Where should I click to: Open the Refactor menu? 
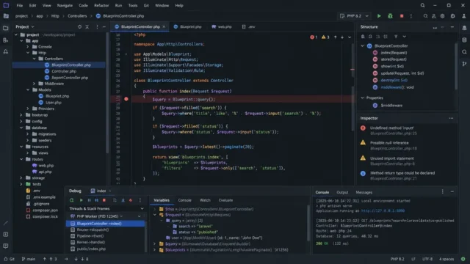101,5
